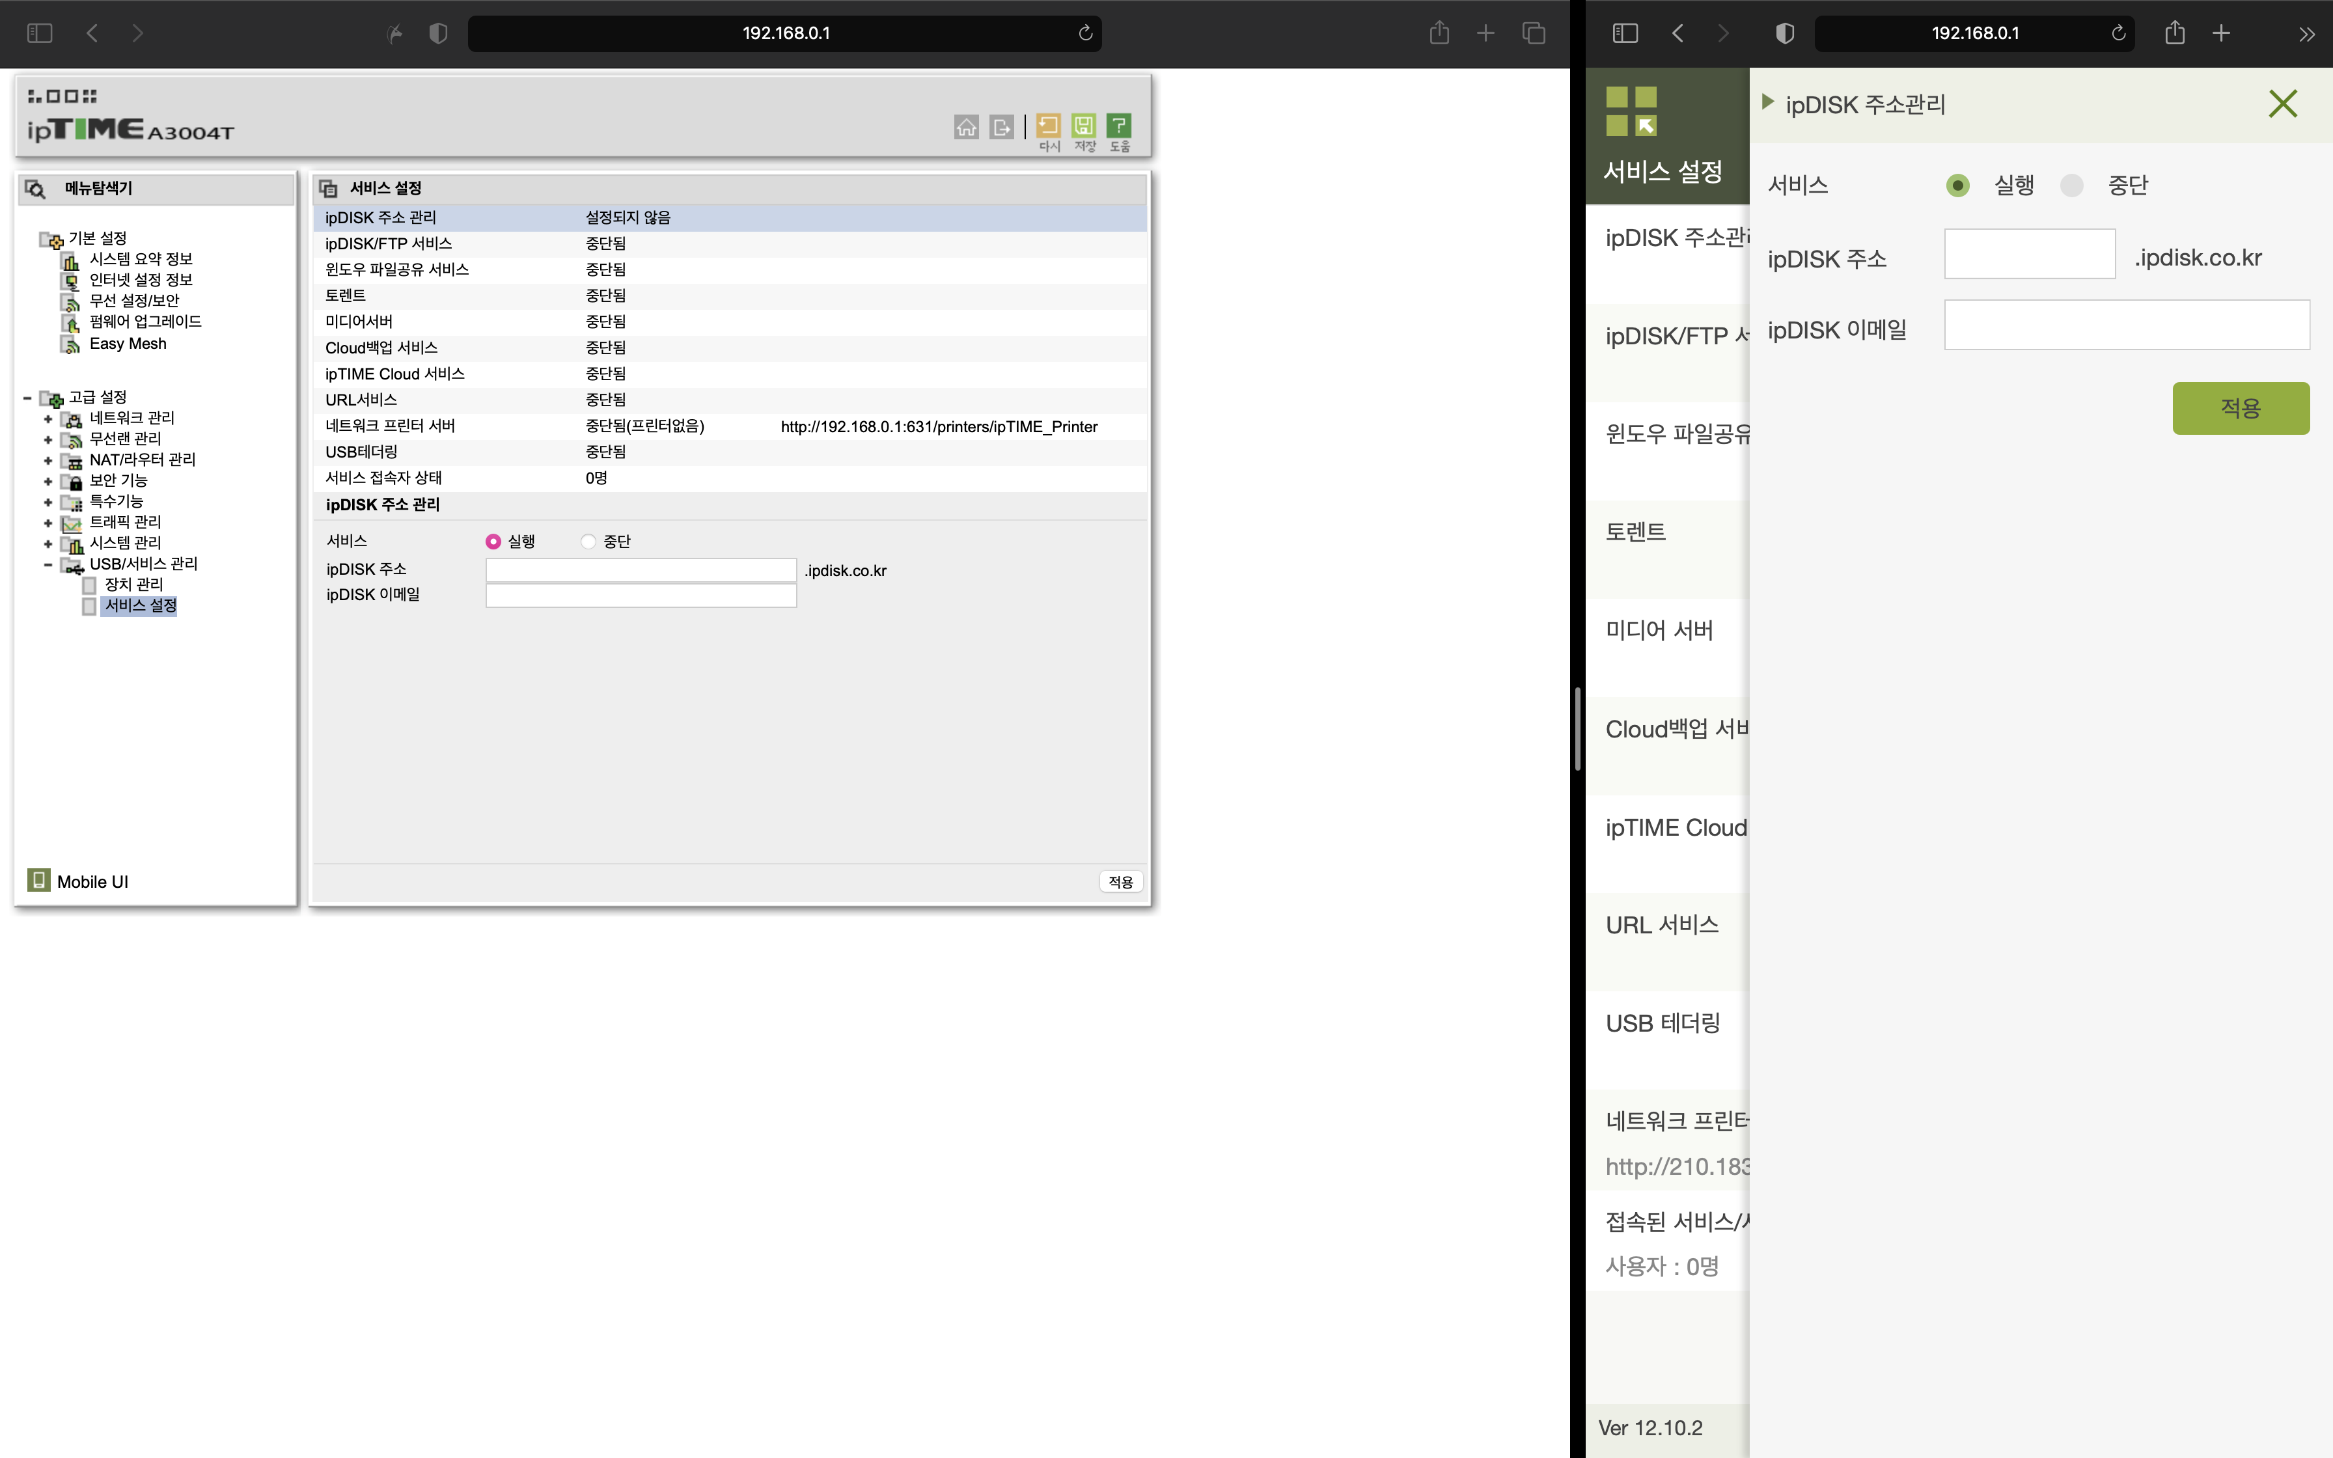Select 중단 radio in mobile ipDISK panel
The height and width of the screenshot is (1458, 2333).
click(2071, 185)
